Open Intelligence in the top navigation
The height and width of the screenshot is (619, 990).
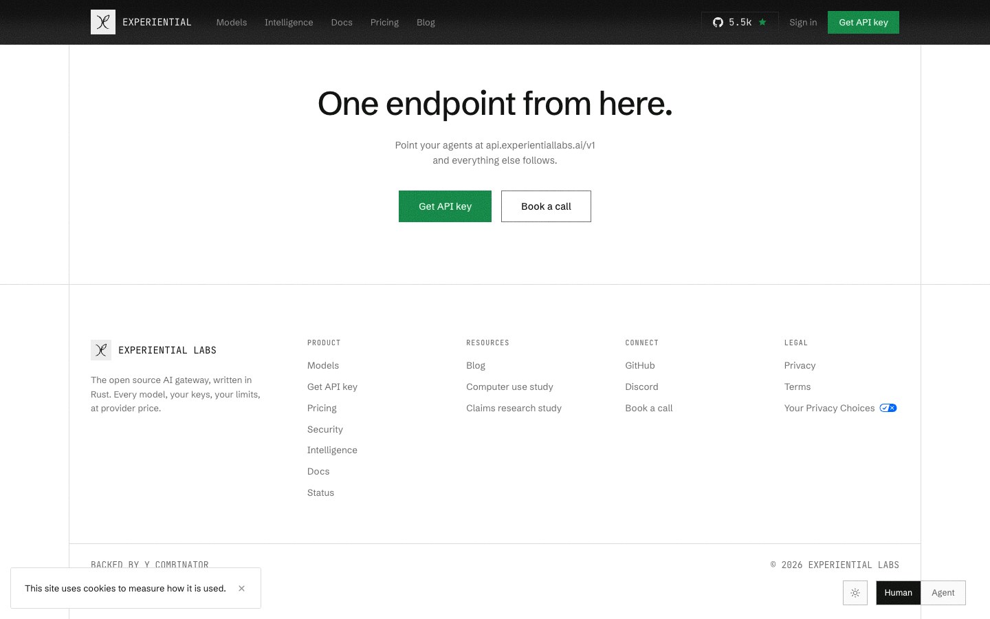[289, 22]
